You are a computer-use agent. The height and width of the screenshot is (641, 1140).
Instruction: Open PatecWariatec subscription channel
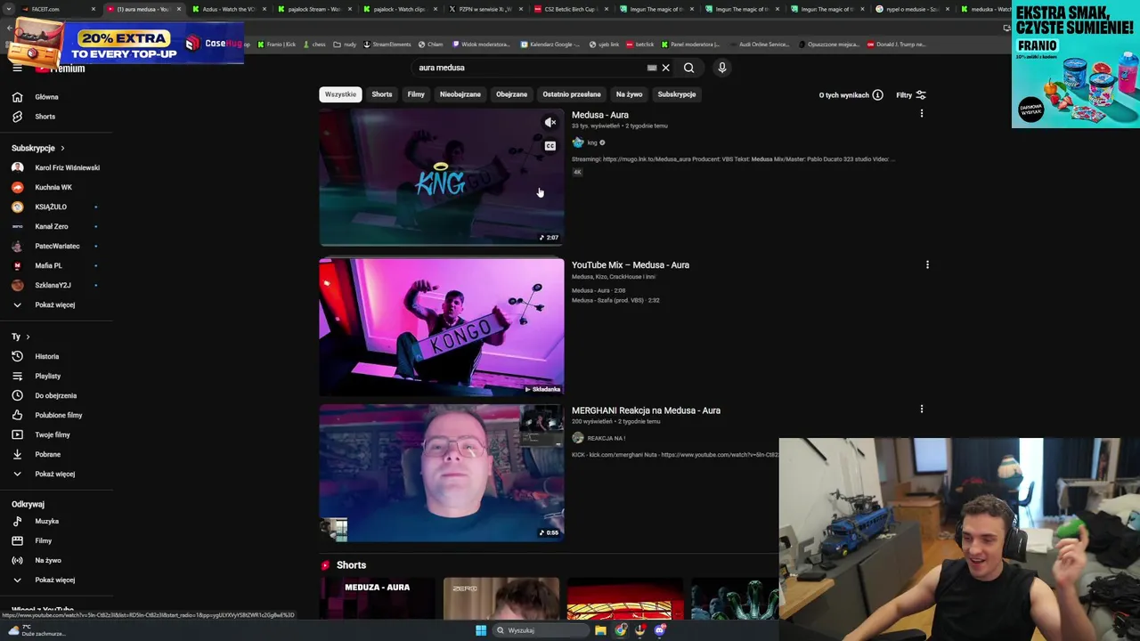click(x=57, y=246)
